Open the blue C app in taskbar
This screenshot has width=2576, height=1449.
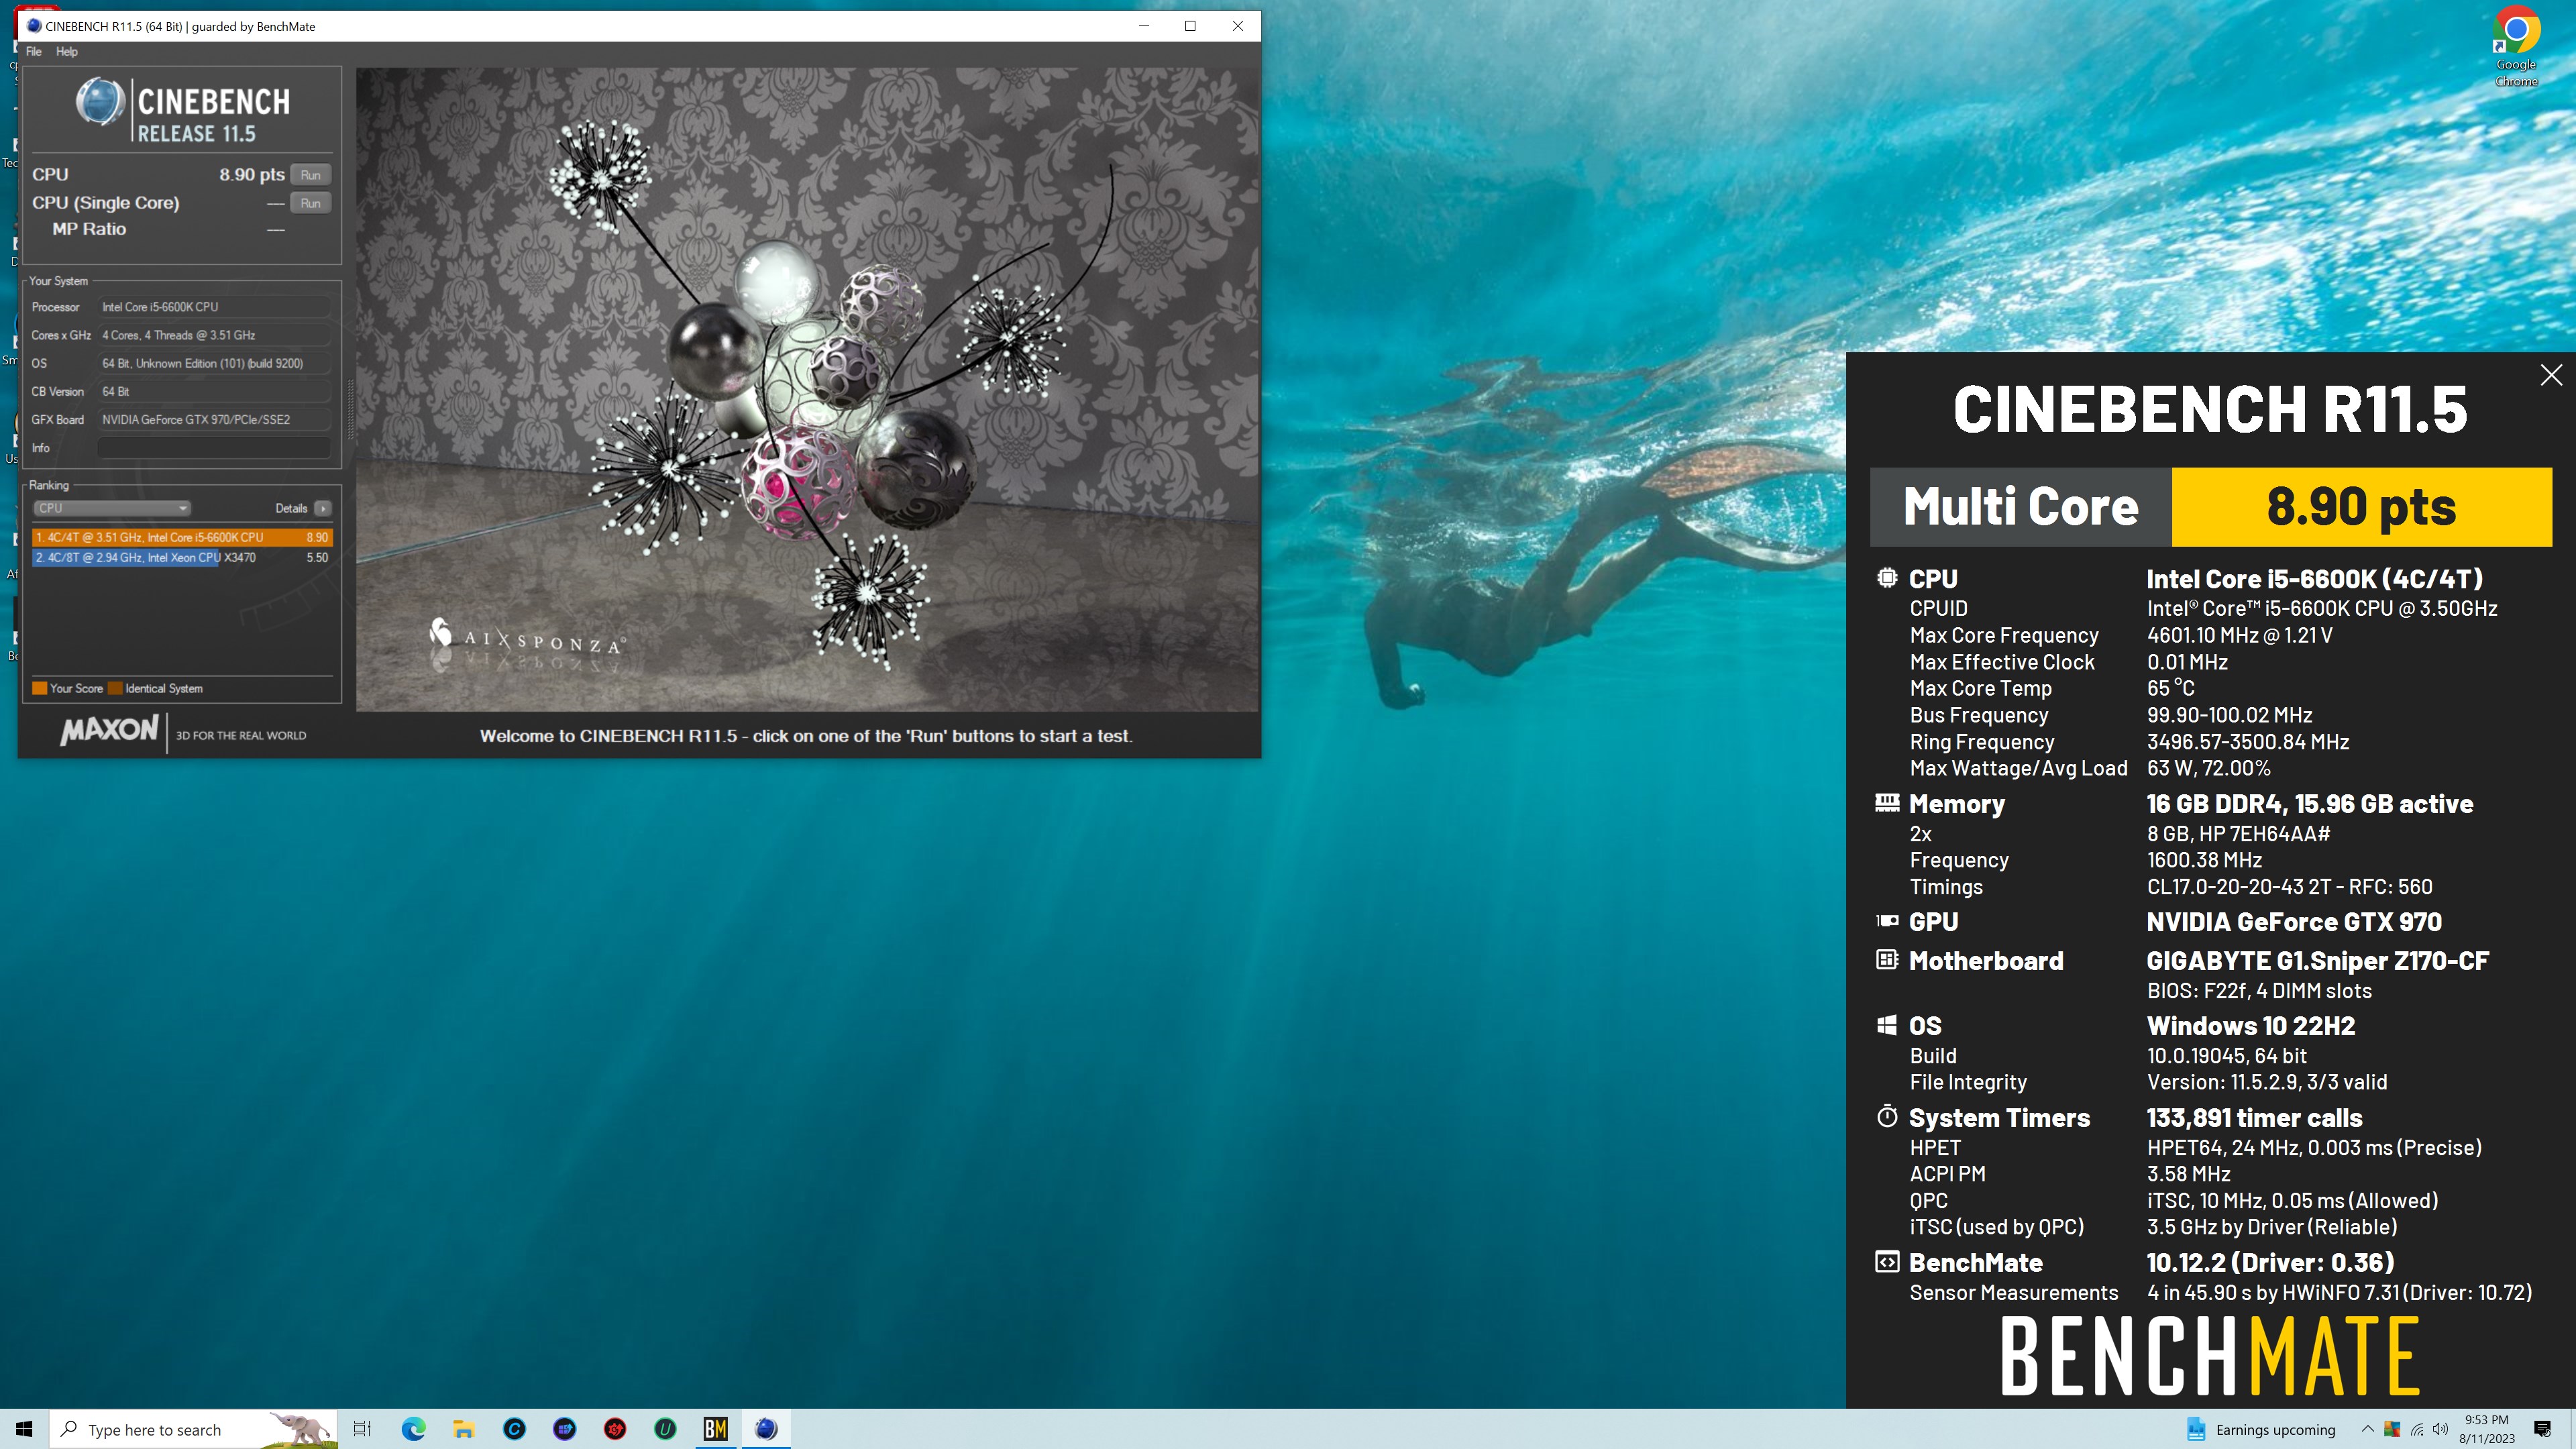click(514, 1429)
